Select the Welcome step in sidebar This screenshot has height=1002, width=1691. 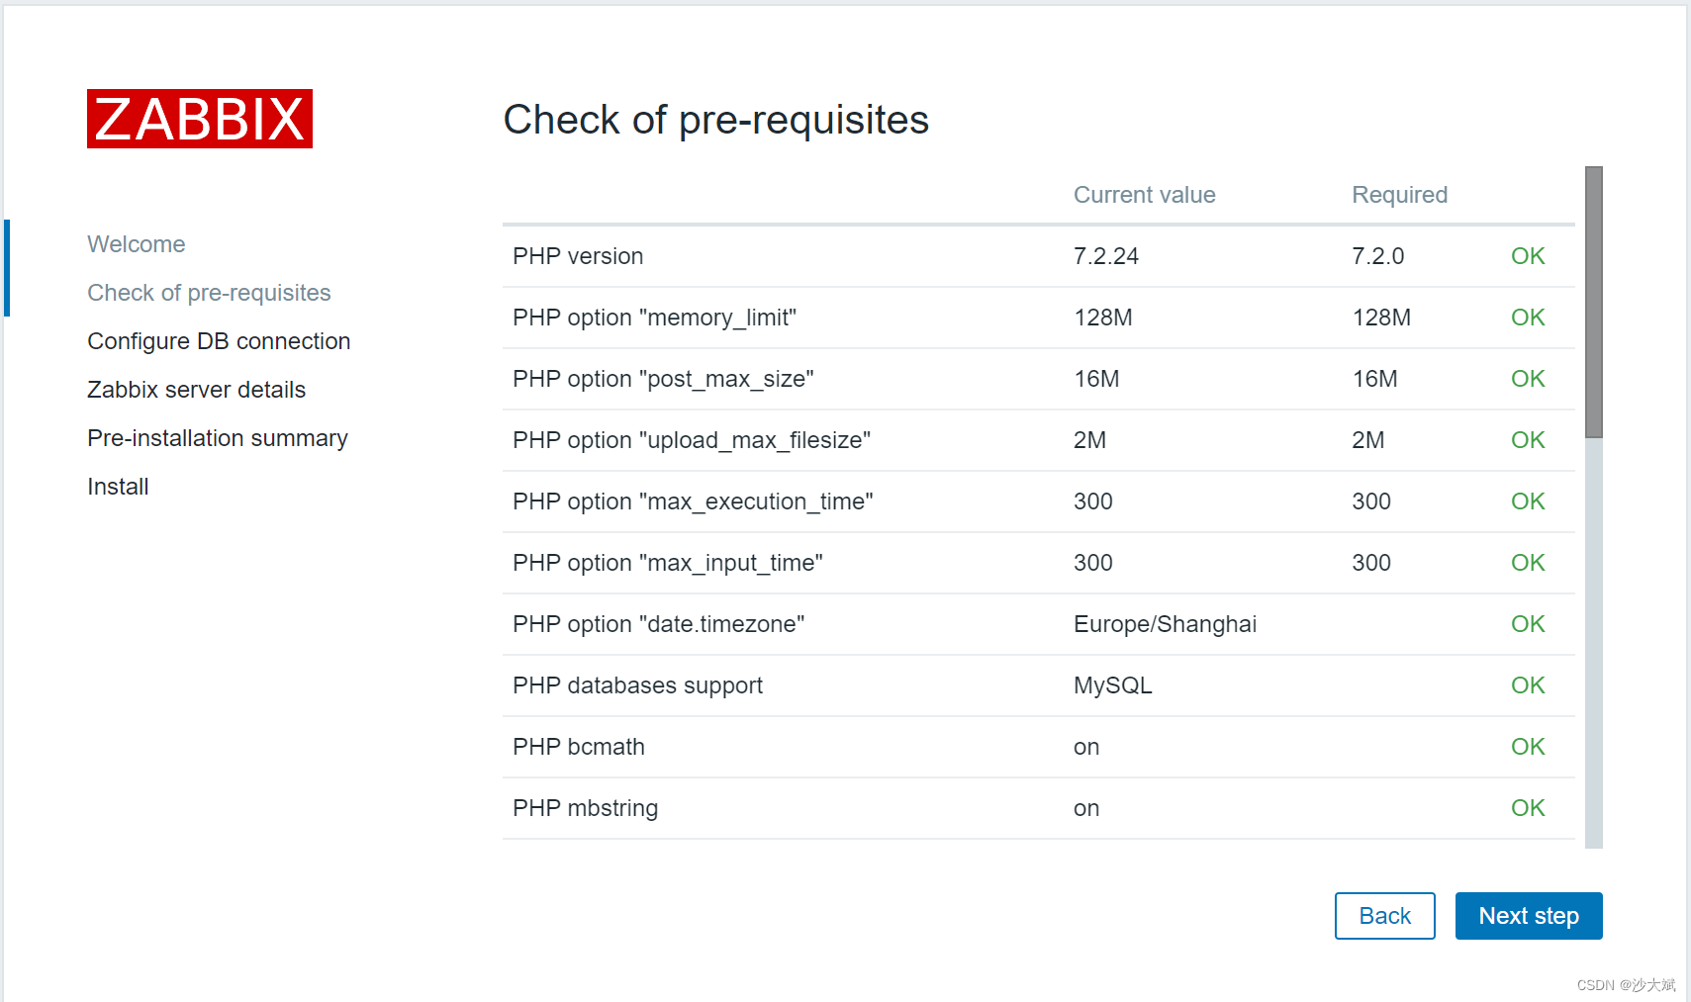tap(137, 244)
